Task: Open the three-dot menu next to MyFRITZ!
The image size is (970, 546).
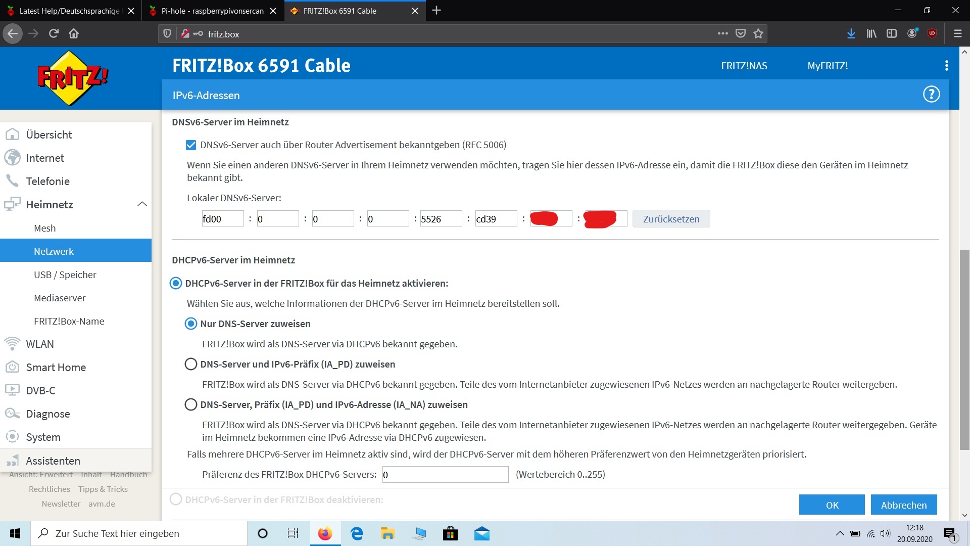Action: pos(946,66)
